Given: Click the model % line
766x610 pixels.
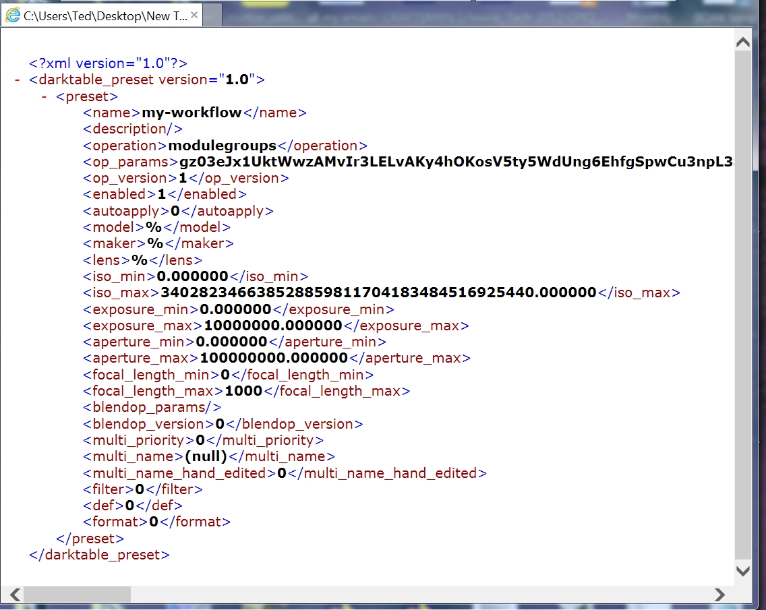Looking at the screenshot, I should tap(156, 227).
